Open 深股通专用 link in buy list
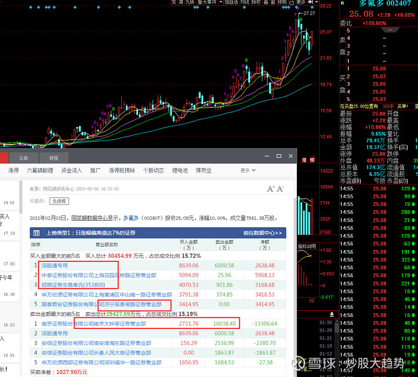The width and height of the screenshot is (418, 377). (54, 266)
